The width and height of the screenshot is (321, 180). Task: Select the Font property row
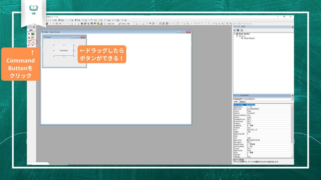point(262,130)
